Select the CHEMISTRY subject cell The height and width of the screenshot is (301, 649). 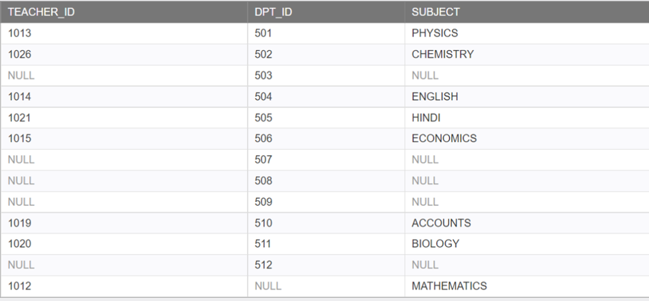tap(527, 54)
